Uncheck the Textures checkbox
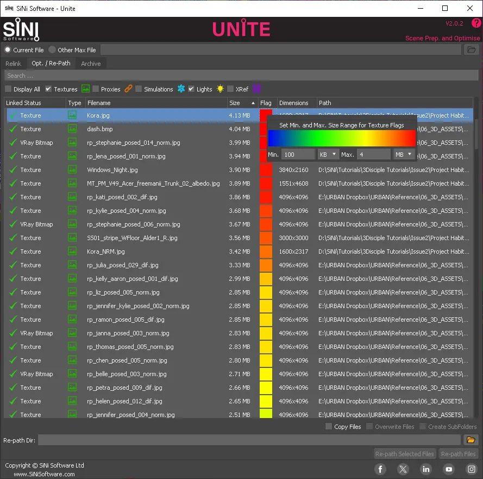 click(x=48, y=89)
